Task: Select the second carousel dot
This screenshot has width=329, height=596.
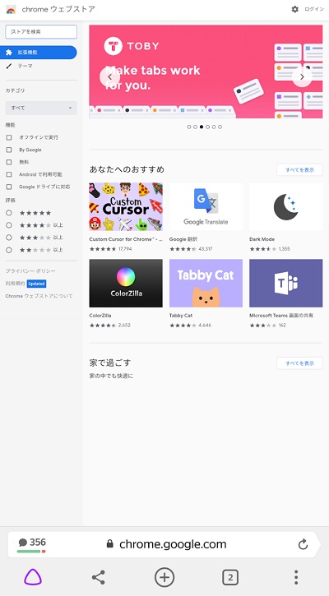Action: point(195,127)
